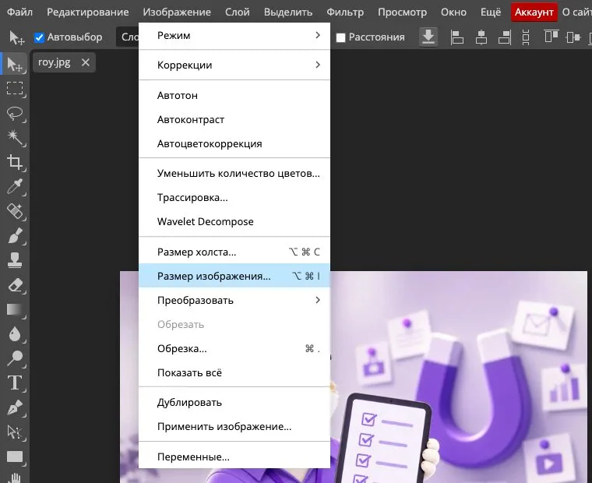
Task: Select the Rectangle shape tool
Action: pos(15,457)
